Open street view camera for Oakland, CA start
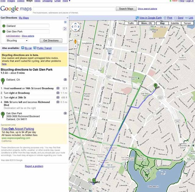Viewport: 195px width, 192px height. tap(65, 80)
